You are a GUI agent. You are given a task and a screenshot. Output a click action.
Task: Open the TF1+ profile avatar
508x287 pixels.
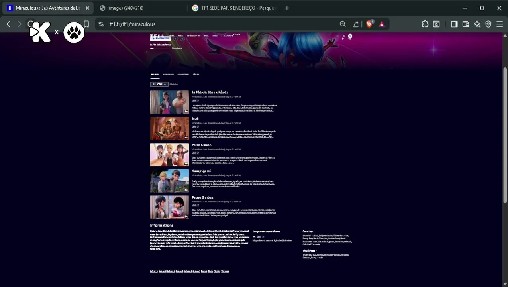350,36
